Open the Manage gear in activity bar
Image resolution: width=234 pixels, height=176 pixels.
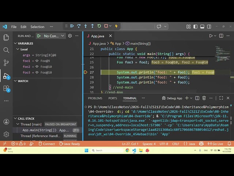6,134
